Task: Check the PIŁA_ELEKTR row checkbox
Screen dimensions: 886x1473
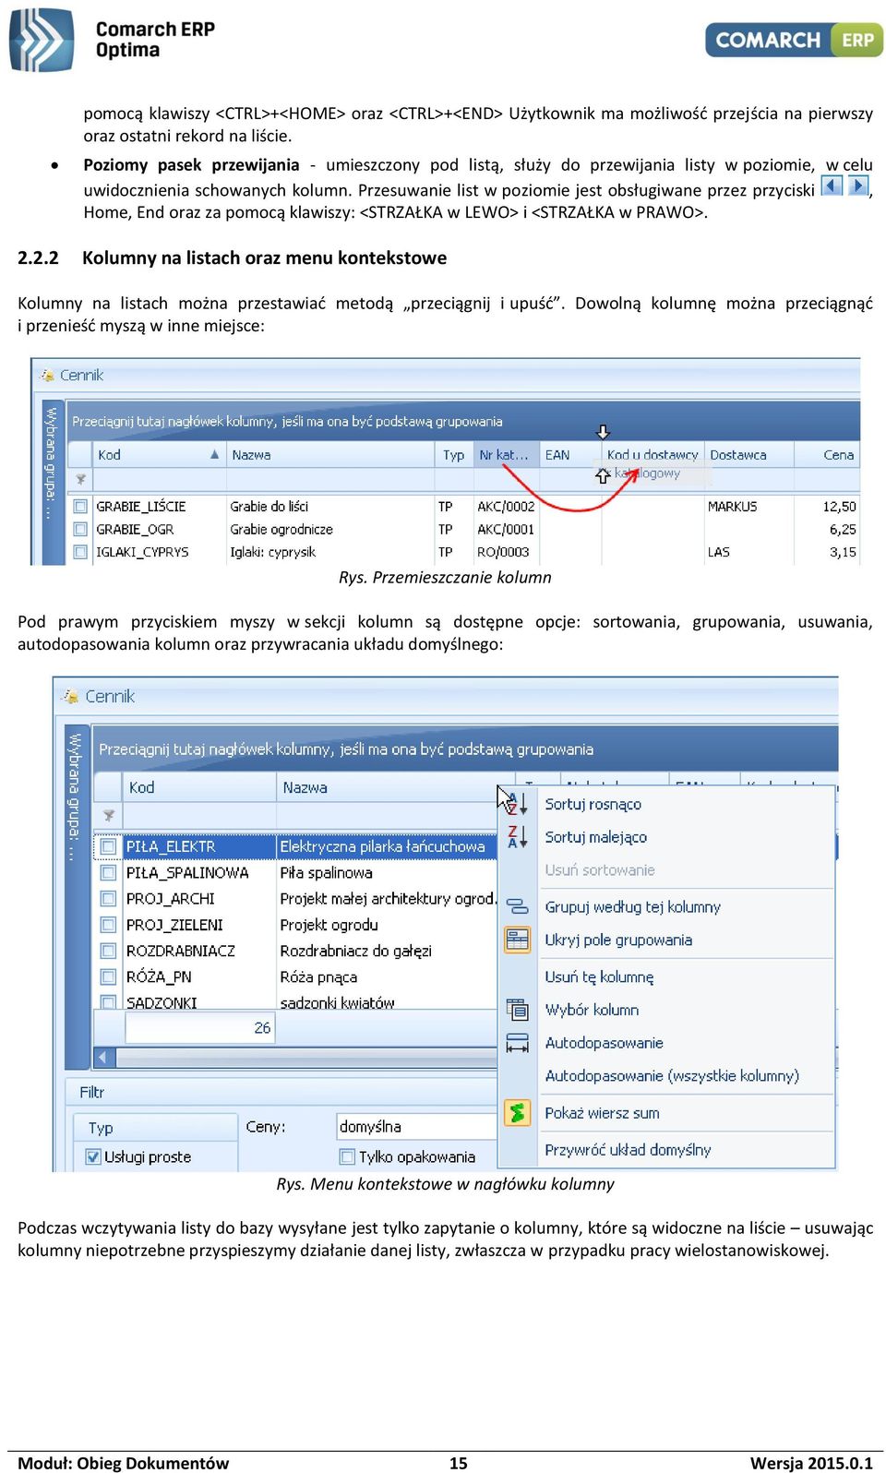Action: click(x=109, y=846)
